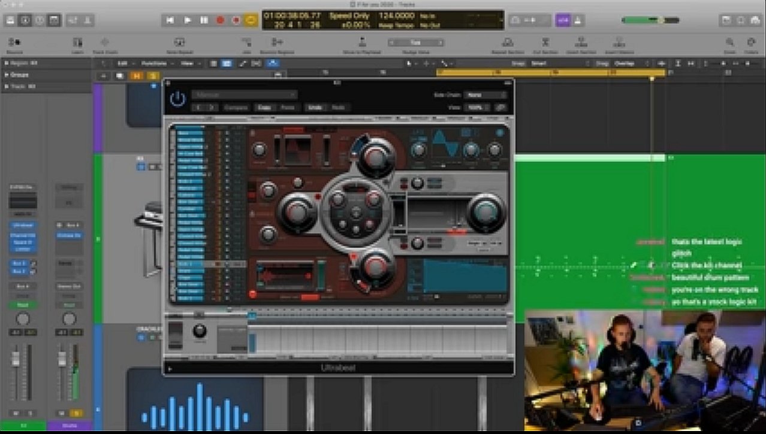766x434 pixels.
Task: Disable the yellow Solo button on Drums strip
Action: 76,413
